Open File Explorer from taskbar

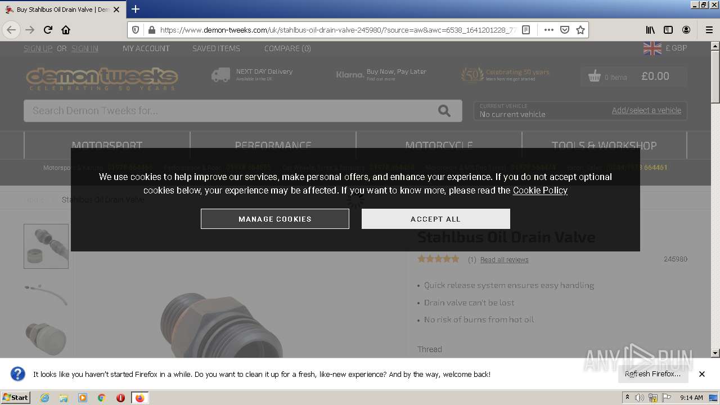64,398
